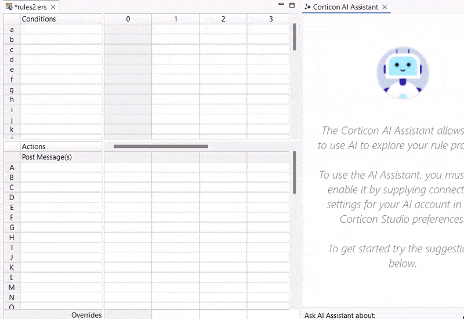Select the Actions header
Viewport: 464px width, 319px height.
pyautogui.click(x=61, y=147)
